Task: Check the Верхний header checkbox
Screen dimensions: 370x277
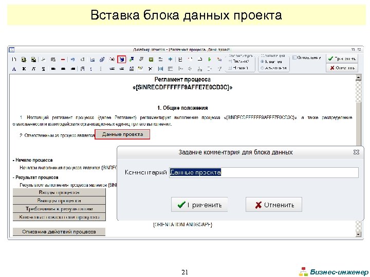Action: click(230, 61)
